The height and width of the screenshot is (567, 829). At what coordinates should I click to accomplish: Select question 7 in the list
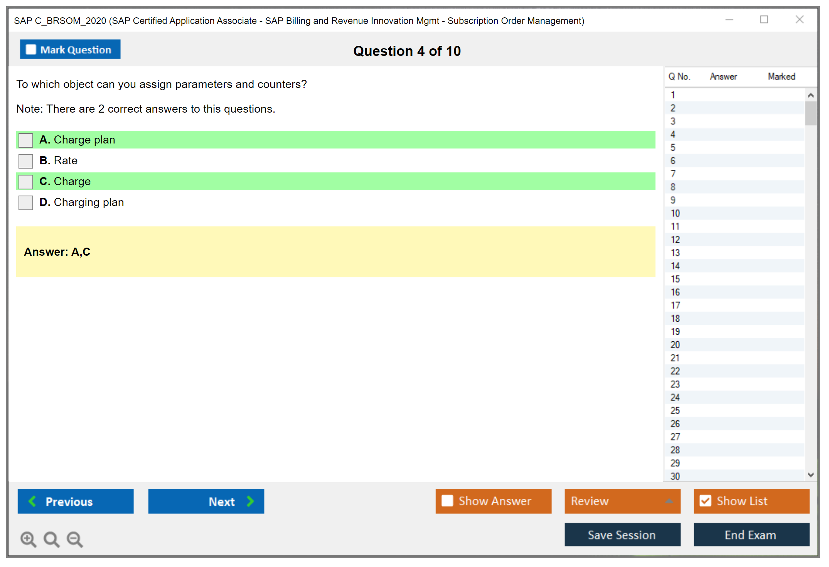[x=673, y=174]
